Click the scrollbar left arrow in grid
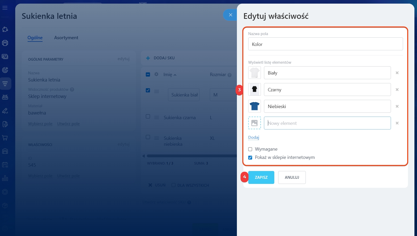 [x=144, y=156]
